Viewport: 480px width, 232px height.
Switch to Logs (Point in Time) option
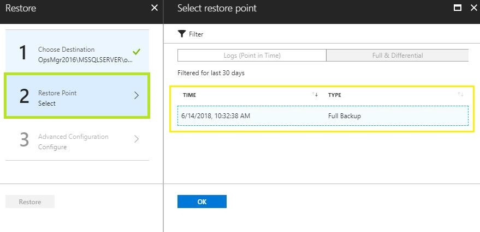click(252, 56)
